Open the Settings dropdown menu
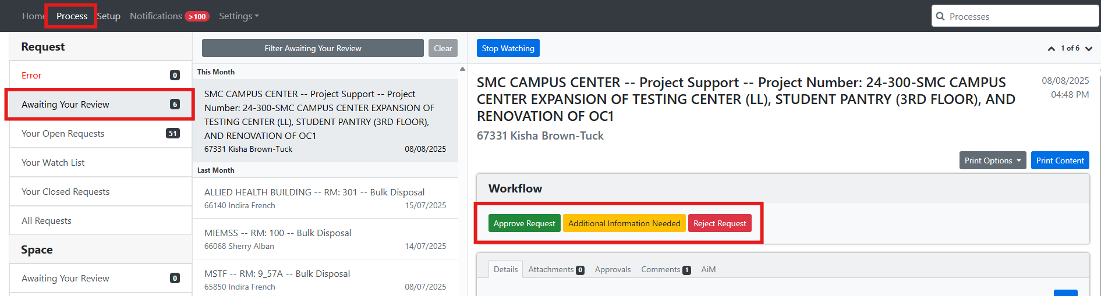The width and height of the screenshot is (1101, 296). (238, 16)
